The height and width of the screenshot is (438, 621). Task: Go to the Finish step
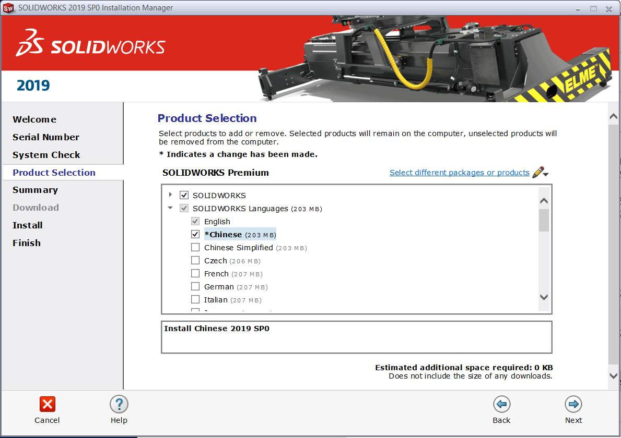(27, 243)
